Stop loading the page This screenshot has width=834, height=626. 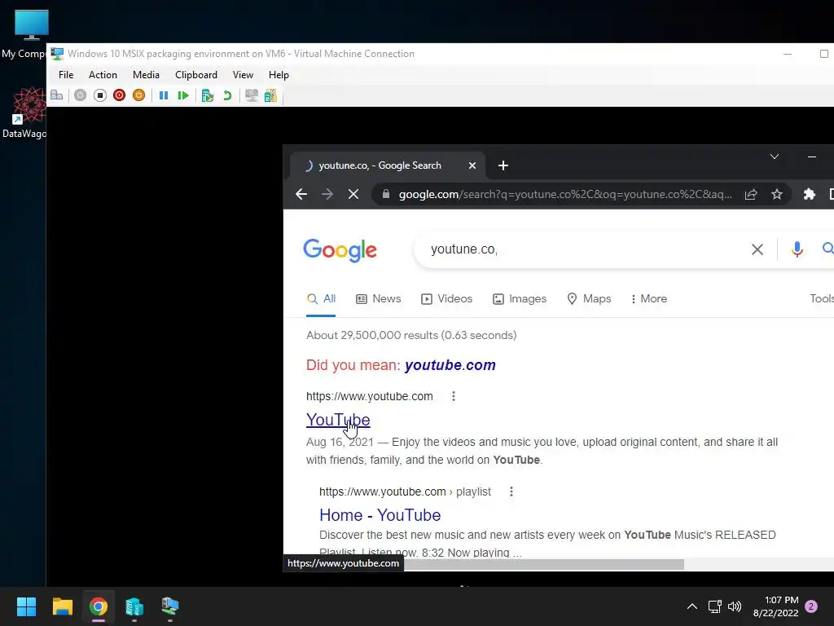tap(353, 194)
